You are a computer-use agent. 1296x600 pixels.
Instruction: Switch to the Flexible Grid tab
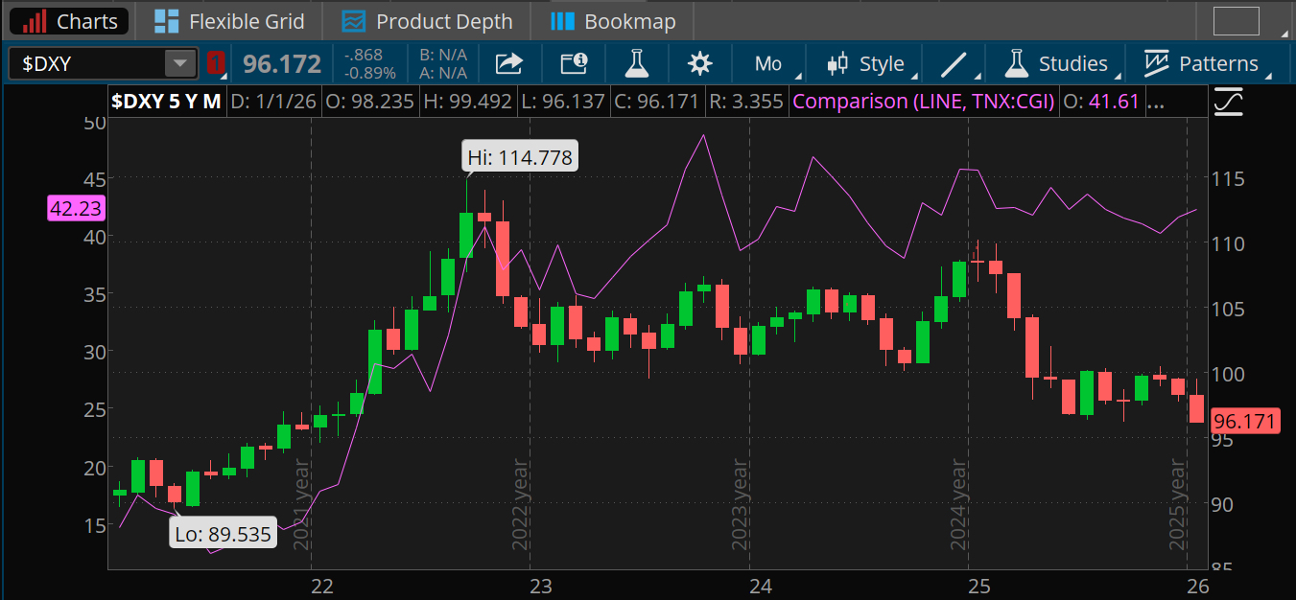click(x=229, y=21)
